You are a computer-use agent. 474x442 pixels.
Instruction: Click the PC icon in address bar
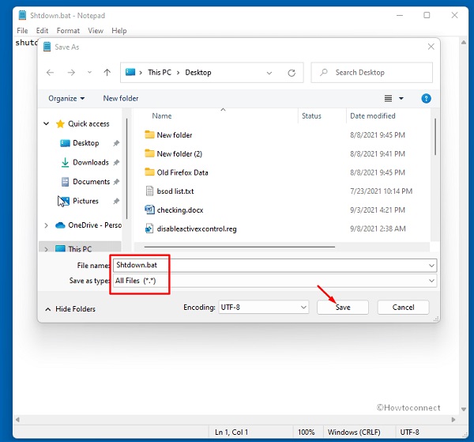click(130, 72)
